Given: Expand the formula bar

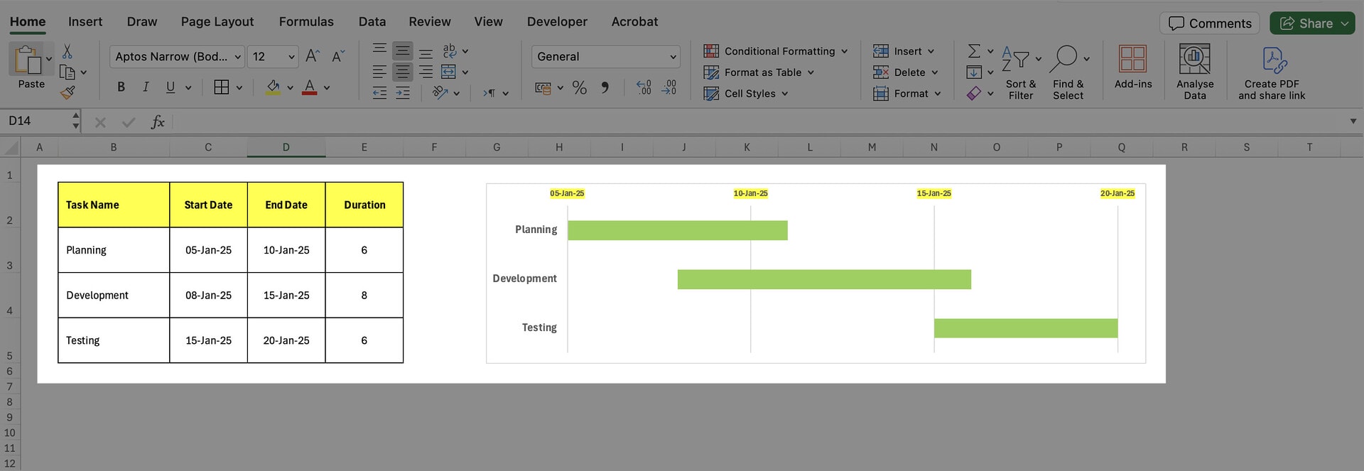Looking at the screenshot, I should pos(1353,121).
